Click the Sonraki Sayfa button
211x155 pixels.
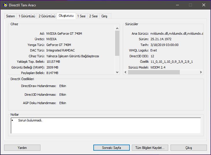(111, 148)
